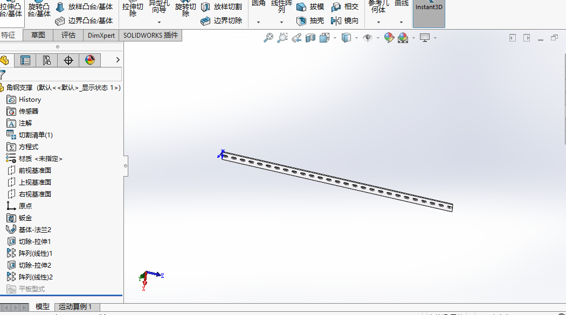Open PropertyManager tab icon

click(25, 60)
